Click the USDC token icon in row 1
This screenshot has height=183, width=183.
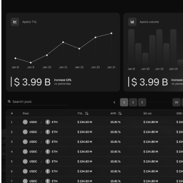pyautogui.click(x=25, y=122)
